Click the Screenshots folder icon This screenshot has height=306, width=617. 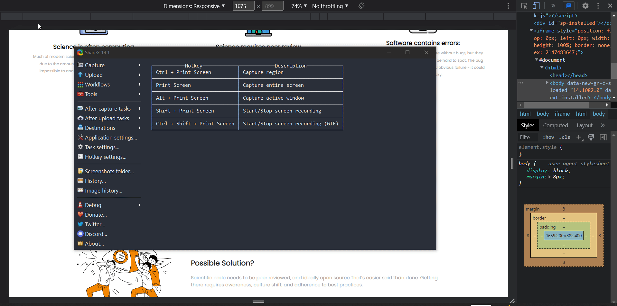(80, 171)
